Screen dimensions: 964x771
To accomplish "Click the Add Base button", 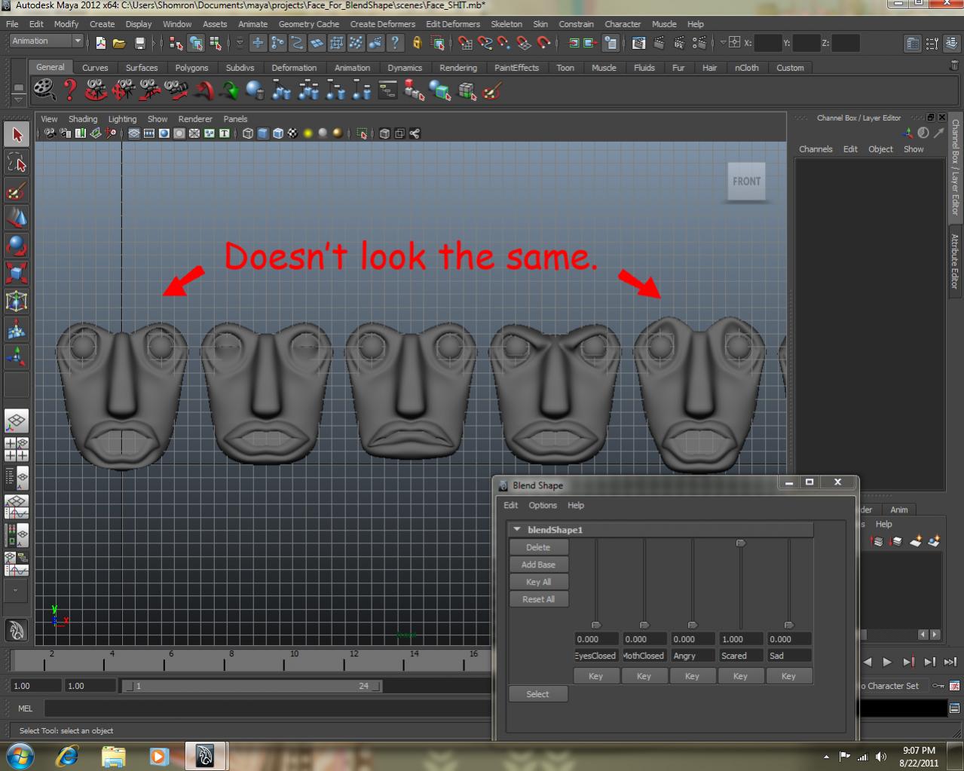I will 538,564.
